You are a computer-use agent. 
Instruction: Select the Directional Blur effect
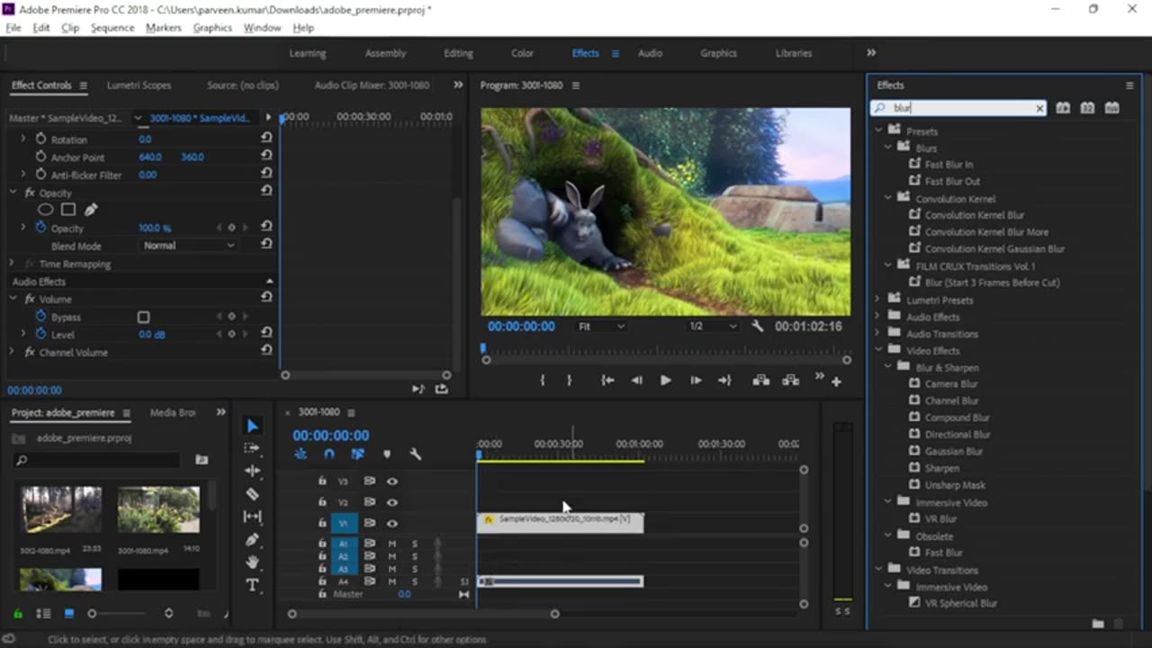tap(958, 435)
